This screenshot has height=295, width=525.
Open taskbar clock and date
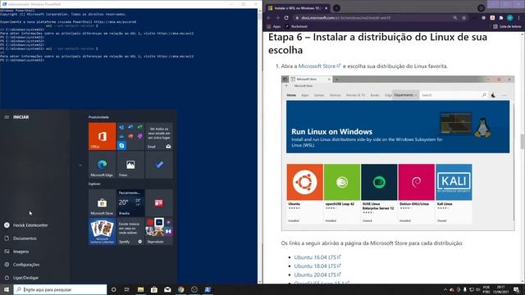tap(501, 289)
